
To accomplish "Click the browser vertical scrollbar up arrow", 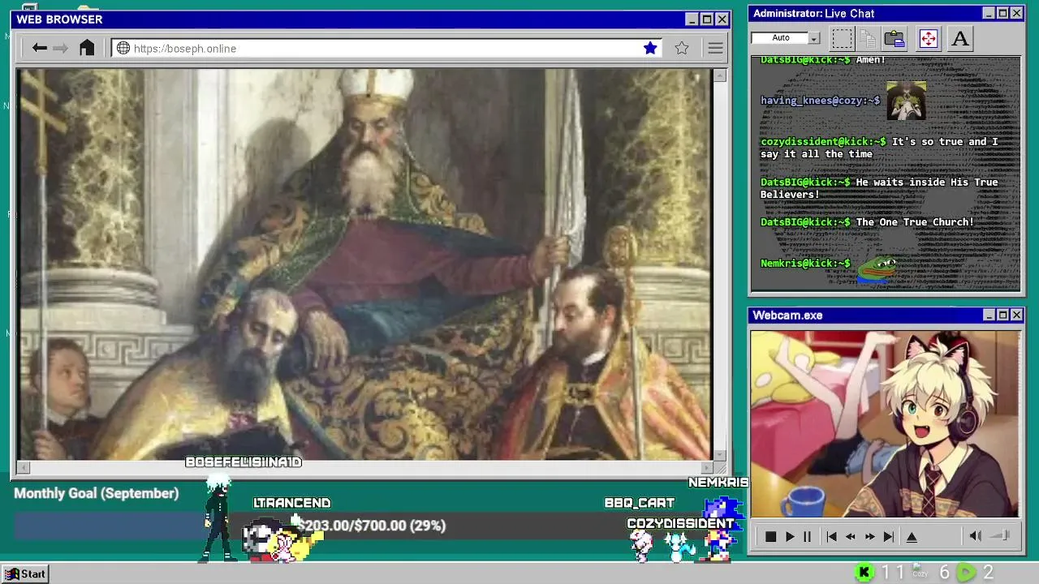I will [x=719, y=75].
